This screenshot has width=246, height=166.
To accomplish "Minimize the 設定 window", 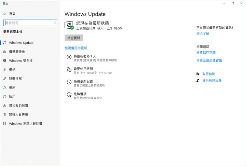I will click(x=224, y=3).
